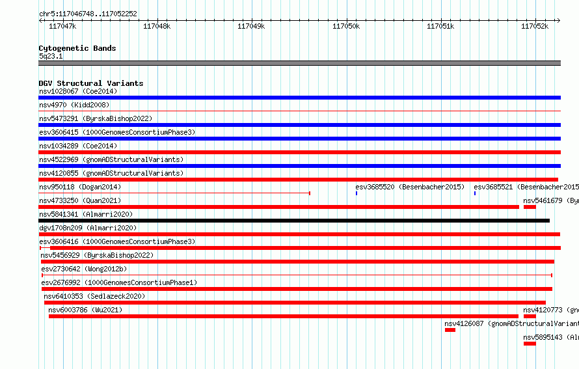Click the short red bar under nsv4120773
The width and height of the screenshot is (579, 369).
pos(530,316)
